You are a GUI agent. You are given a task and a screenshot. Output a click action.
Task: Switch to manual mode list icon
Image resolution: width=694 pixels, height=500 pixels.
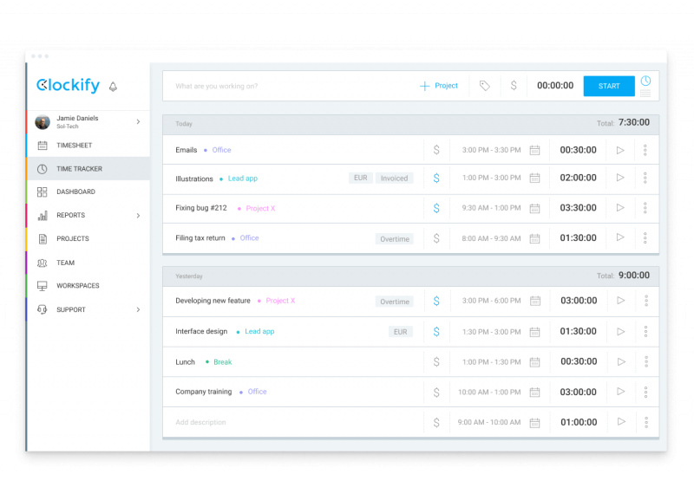[645, 94]
